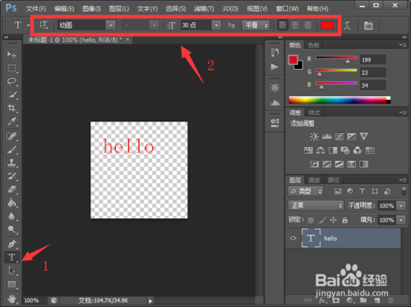Image resolution: width=411 pixels, height=307 pixels.
Task: Open the 滤镜(T) menu
Action: (204, 9)
